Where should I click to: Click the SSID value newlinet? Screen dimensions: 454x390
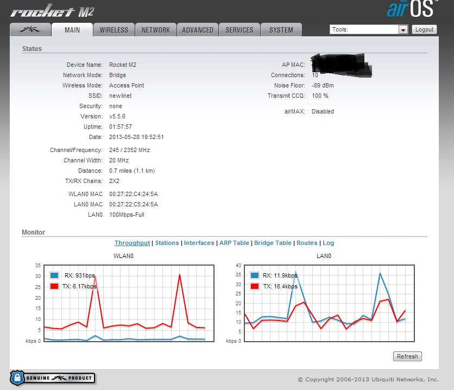[120, 96]
